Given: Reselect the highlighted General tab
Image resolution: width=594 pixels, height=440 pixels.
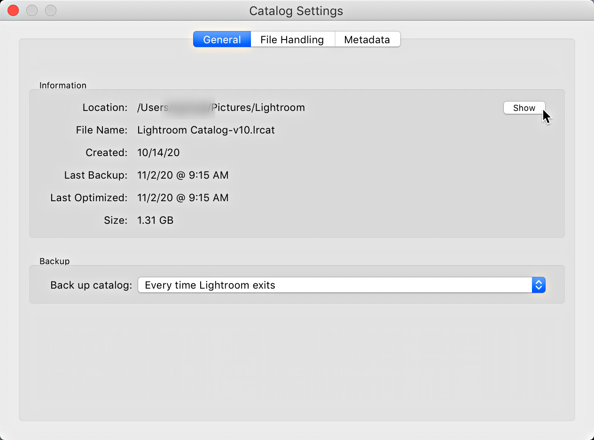Looking at the screenshot, I should click(x=221, y=39).
